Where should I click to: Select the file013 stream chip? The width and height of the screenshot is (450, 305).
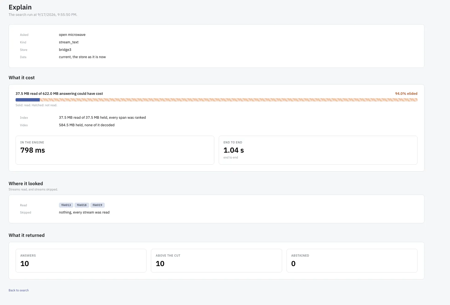coord(66,205)
